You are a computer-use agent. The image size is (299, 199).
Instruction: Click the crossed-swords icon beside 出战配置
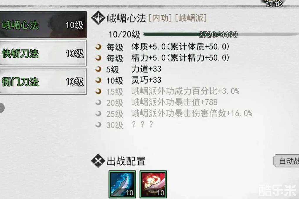coord(98,161)
